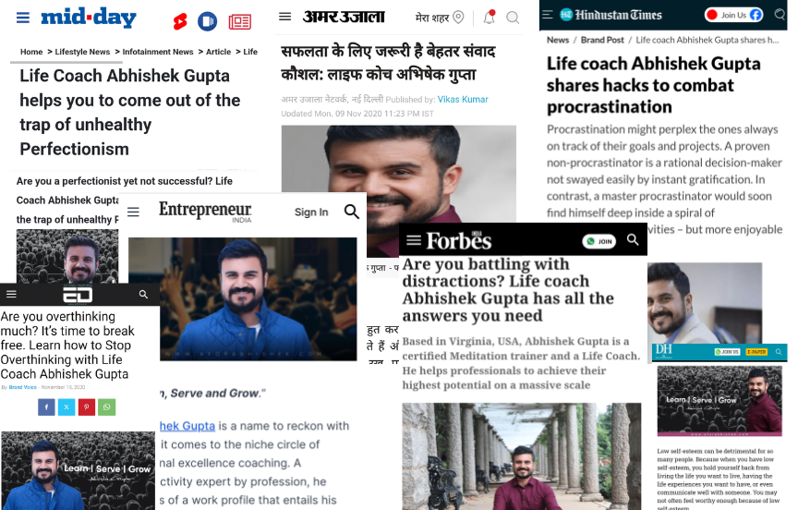Image resolution: width=798 pixels, height=510 pixels.
Task: Open the Forbes article pillar photo
Action: pyautogui.click(x=522, y=456)
